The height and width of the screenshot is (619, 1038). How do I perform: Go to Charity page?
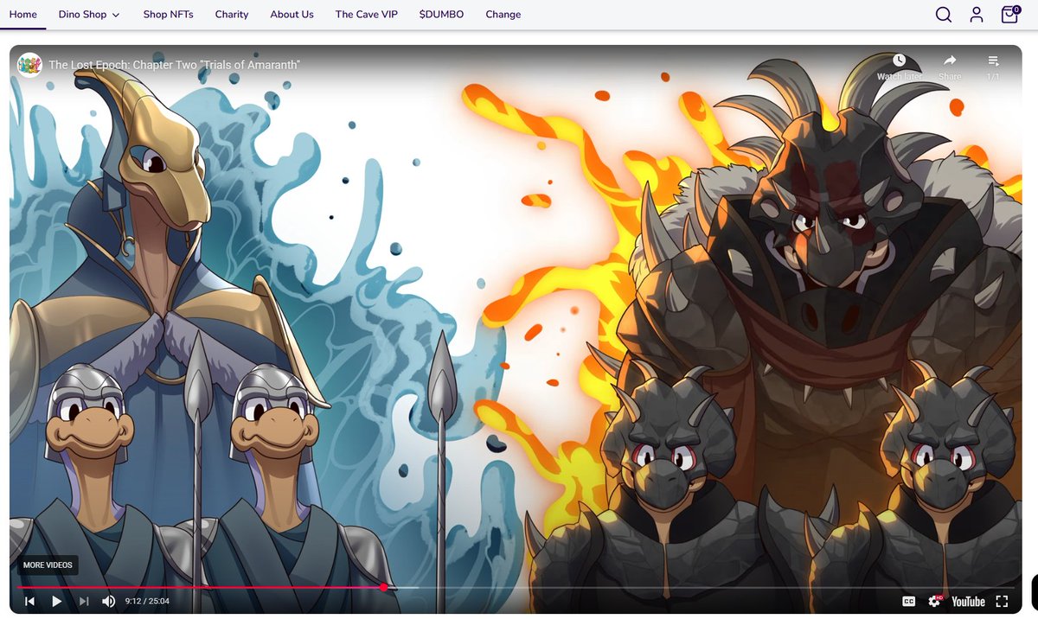[232, 15]
